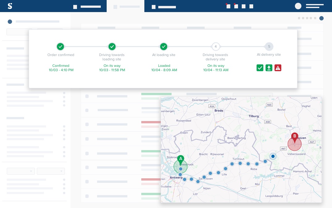The image size is (332, 208).
Task: Open the left sidebar filter dropdown
Action: pyautogui.click(x=21, y=171)
